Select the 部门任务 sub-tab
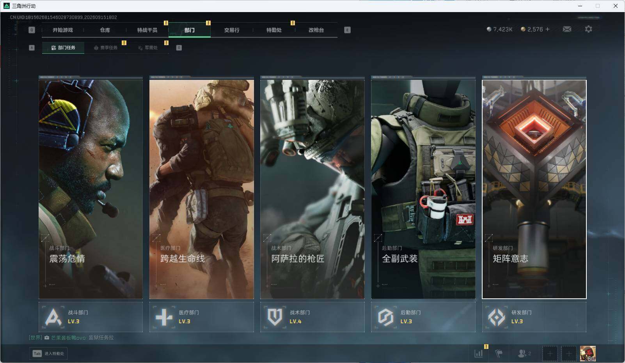 [x=63, y=48]
